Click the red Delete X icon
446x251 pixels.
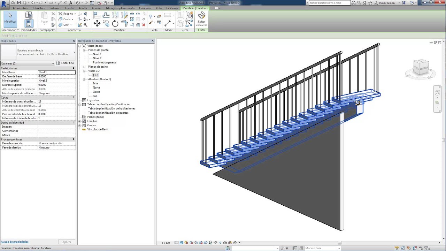coord(144,25)
